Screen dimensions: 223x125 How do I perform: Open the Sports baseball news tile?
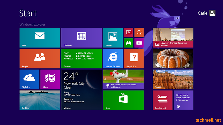[x=123, y=79]
